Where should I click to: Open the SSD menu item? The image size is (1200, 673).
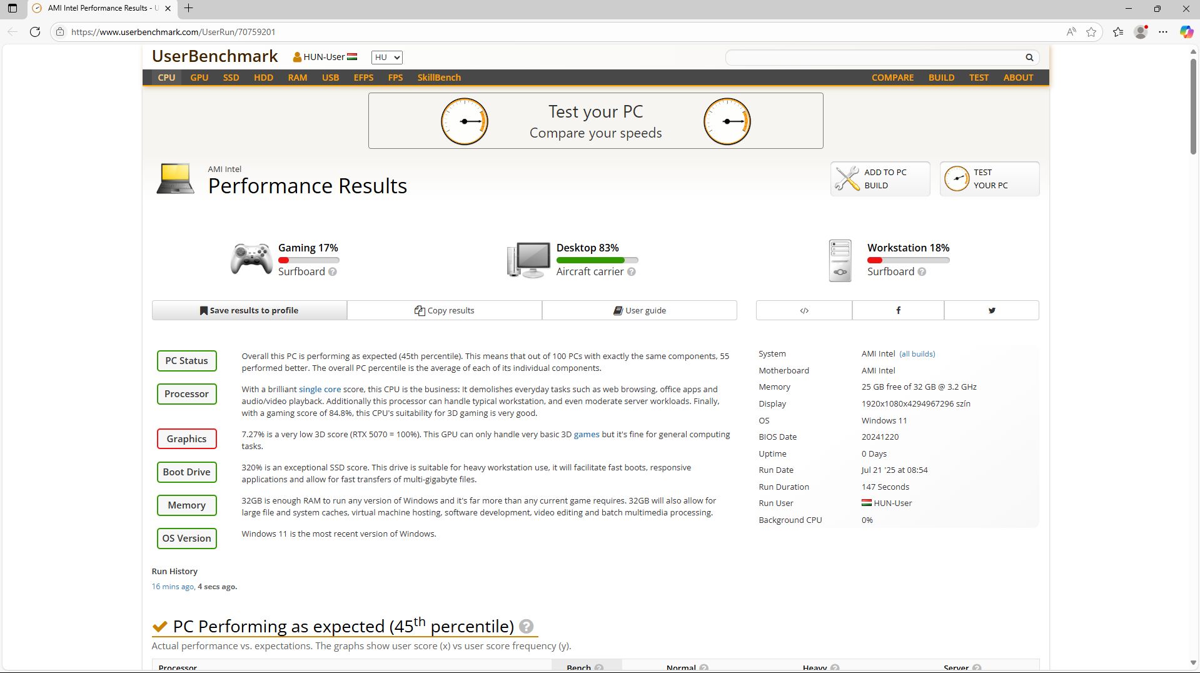click(231, 78)
